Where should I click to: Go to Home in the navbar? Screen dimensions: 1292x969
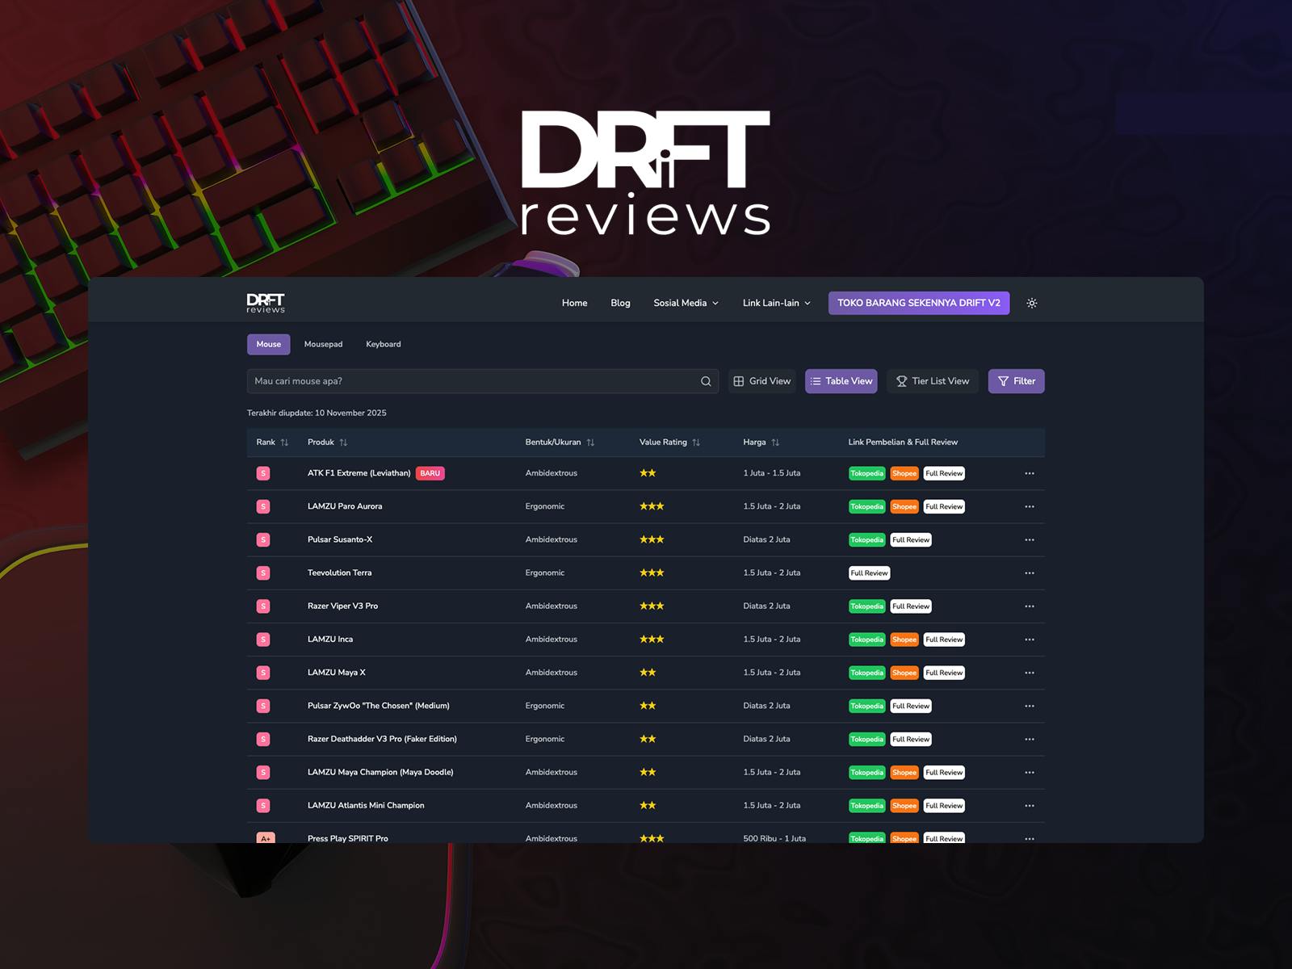coord(575,303)
